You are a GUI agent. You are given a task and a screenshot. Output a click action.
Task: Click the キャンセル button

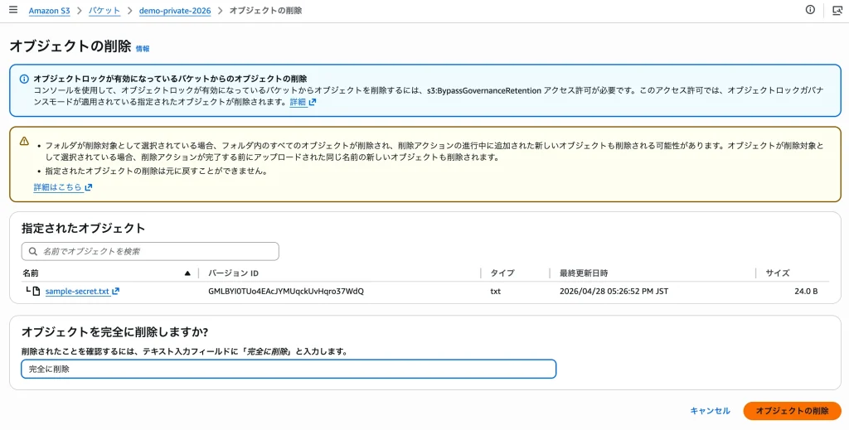710,411
